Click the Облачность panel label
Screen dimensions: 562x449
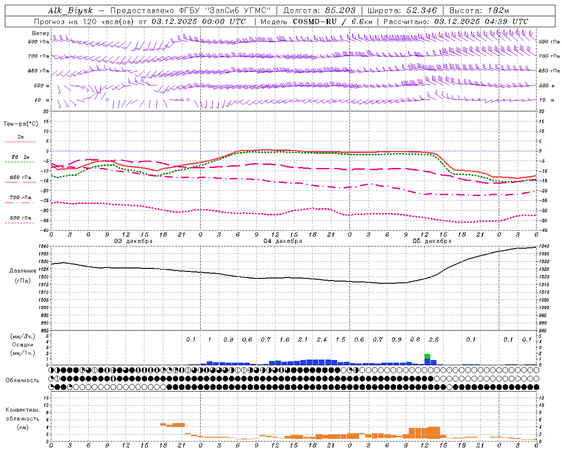(22, 380)
